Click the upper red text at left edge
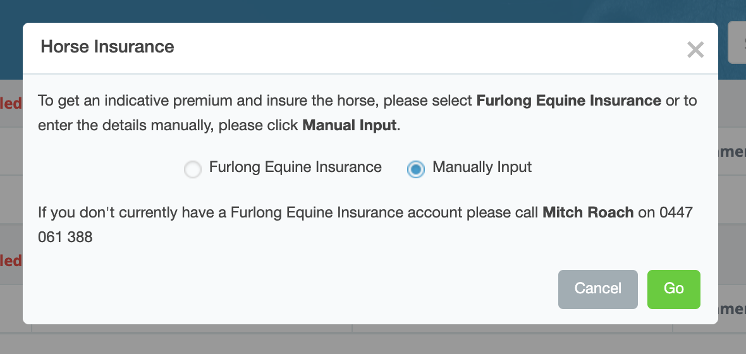746x354 pixels. [11, 103]
